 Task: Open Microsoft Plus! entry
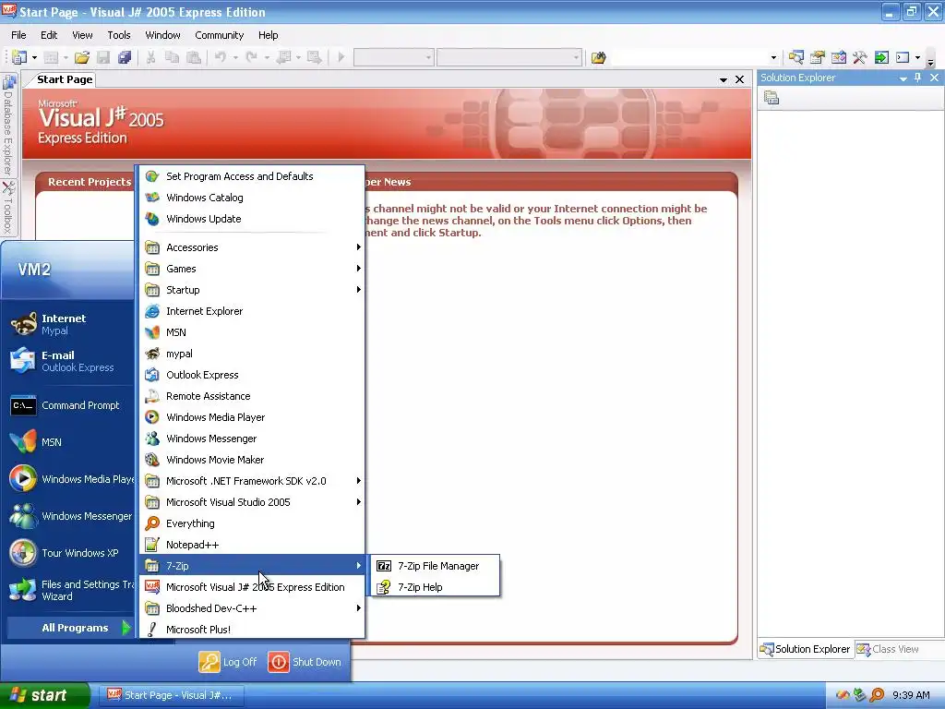(x=252, y=630)
